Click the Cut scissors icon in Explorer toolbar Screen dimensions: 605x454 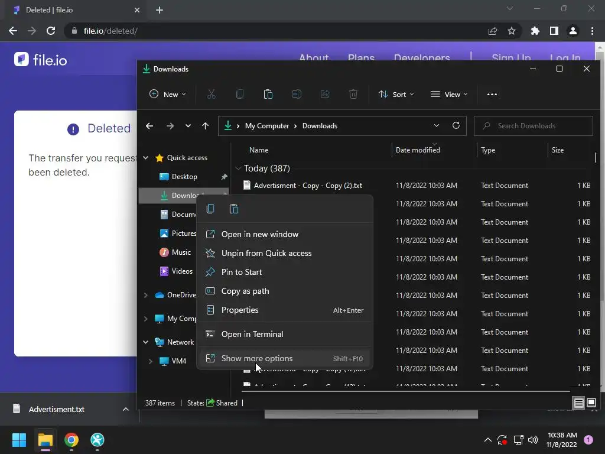pos(211,94)
